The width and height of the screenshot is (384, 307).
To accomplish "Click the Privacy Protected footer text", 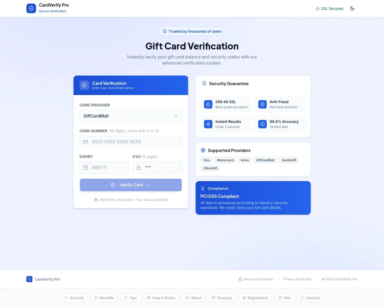I will pyautogui.click(x=297, y=279).
